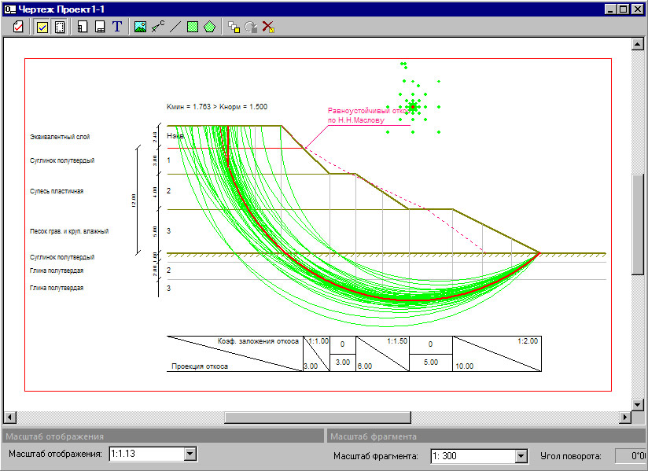Select the insert picture tool
The image size is (648, 471).
pos(140,28)
